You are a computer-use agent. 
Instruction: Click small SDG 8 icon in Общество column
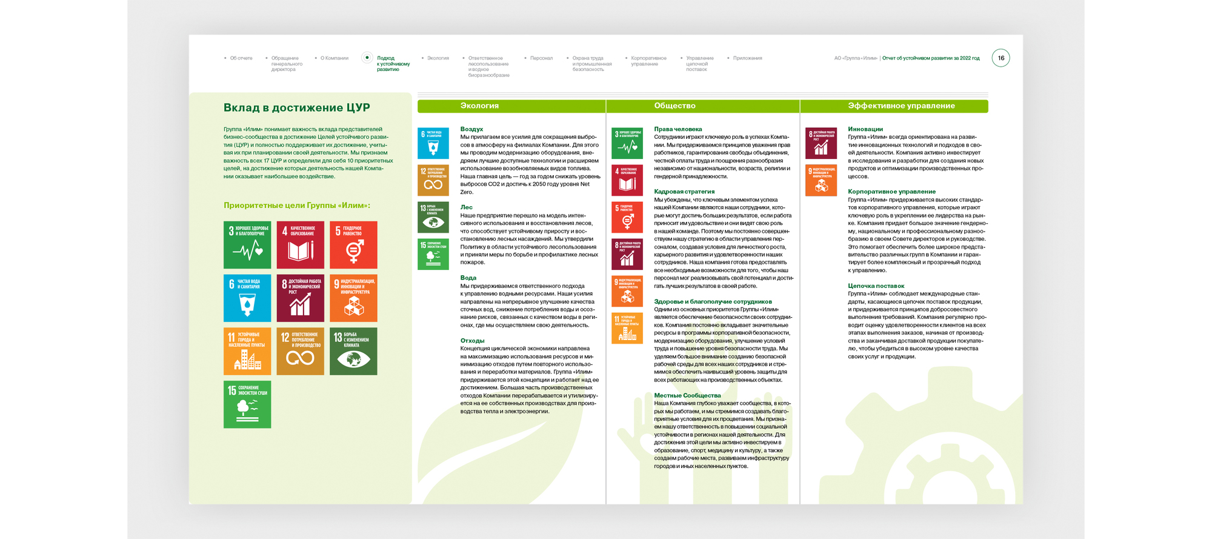pos(627,254)
